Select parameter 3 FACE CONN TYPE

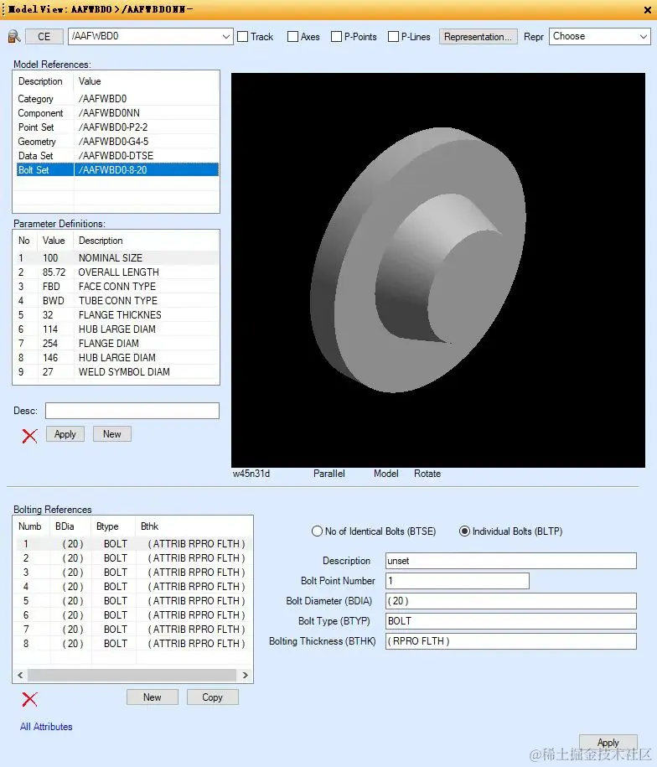117,286
